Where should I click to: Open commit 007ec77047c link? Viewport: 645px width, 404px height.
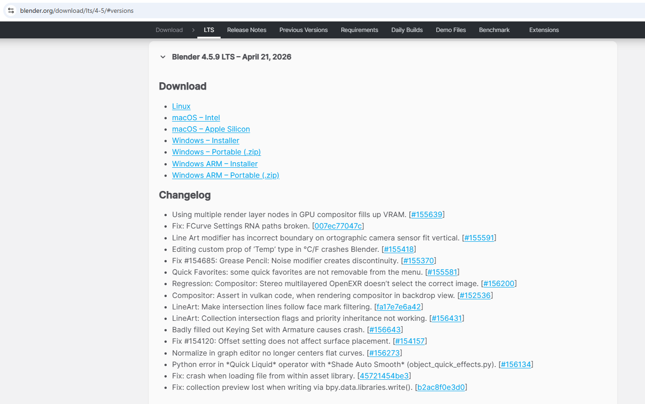[x=338, y=226]
